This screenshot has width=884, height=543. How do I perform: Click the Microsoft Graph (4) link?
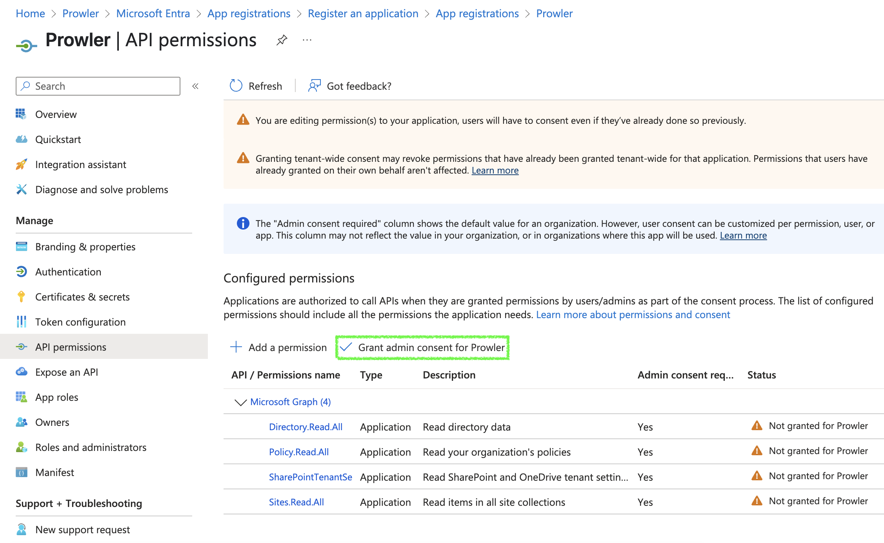click(x=290, y=402)
